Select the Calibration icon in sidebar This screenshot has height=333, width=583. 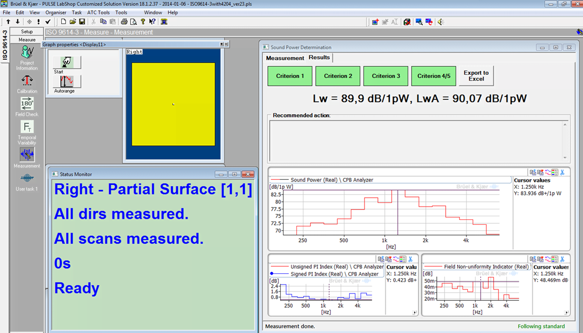click(x=27, y=81)
